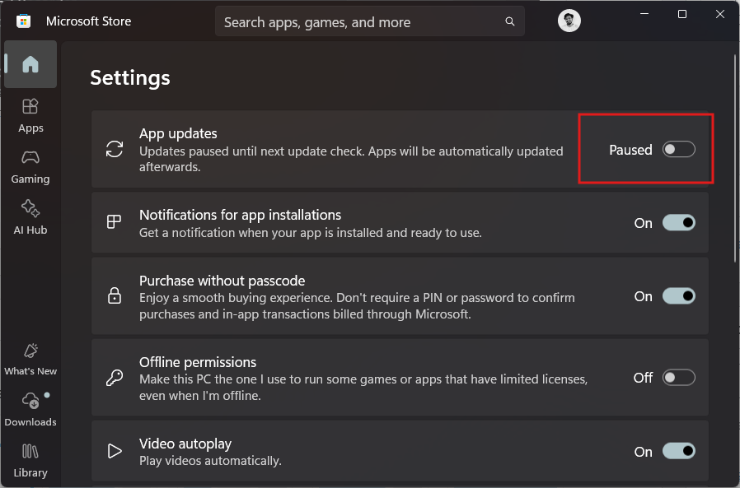Image resolution: width=740 pixels, height=488 pixels.
Task: Open the Library section
Action: click(30, 458)
